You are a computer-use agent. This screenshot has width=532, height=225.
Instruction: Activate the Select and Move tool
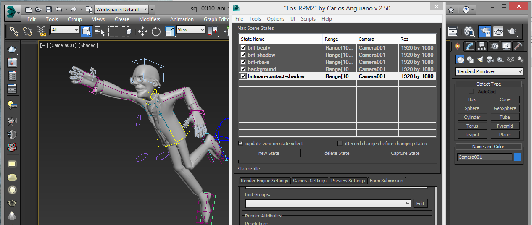pos(142,31)
